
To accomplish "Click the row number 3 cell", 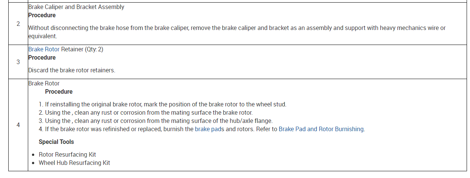I will click(x=18, y=62).
